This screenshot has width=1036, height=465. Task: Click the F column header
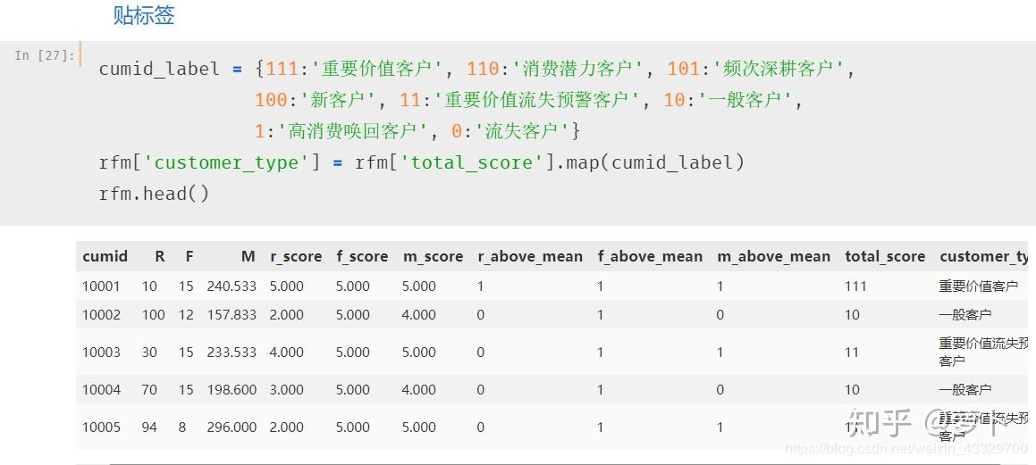(189, 256)
